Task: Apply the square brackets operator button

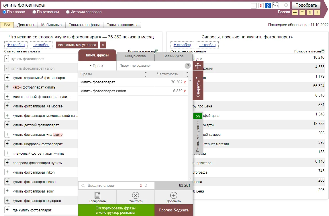Action: pos(310,12)
